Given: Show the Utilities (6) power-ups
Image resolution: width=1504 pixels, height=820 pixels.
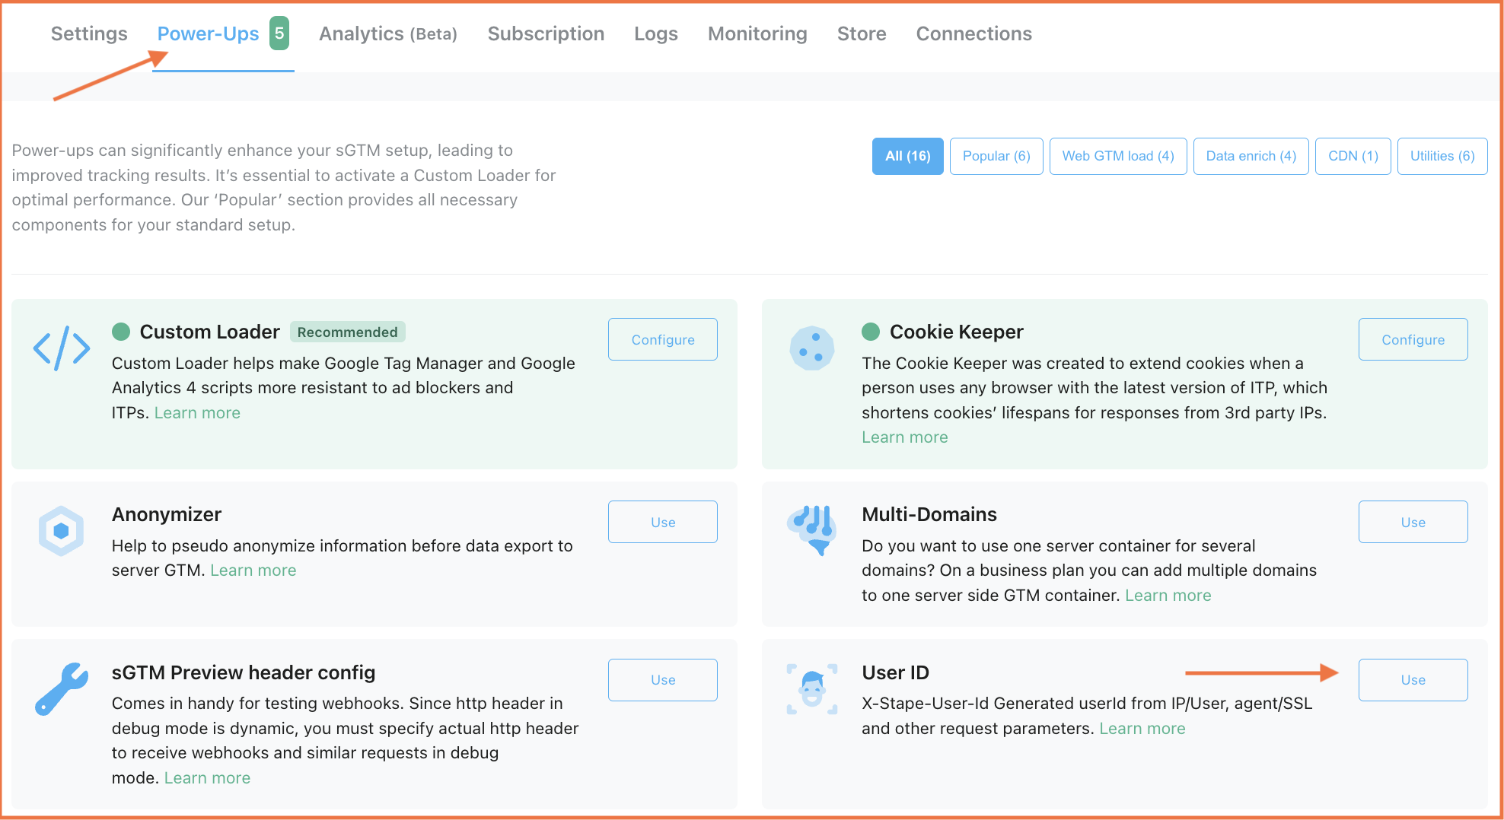Looking at the screenshot, I should pyautogui.click(x=1442, y=156).
